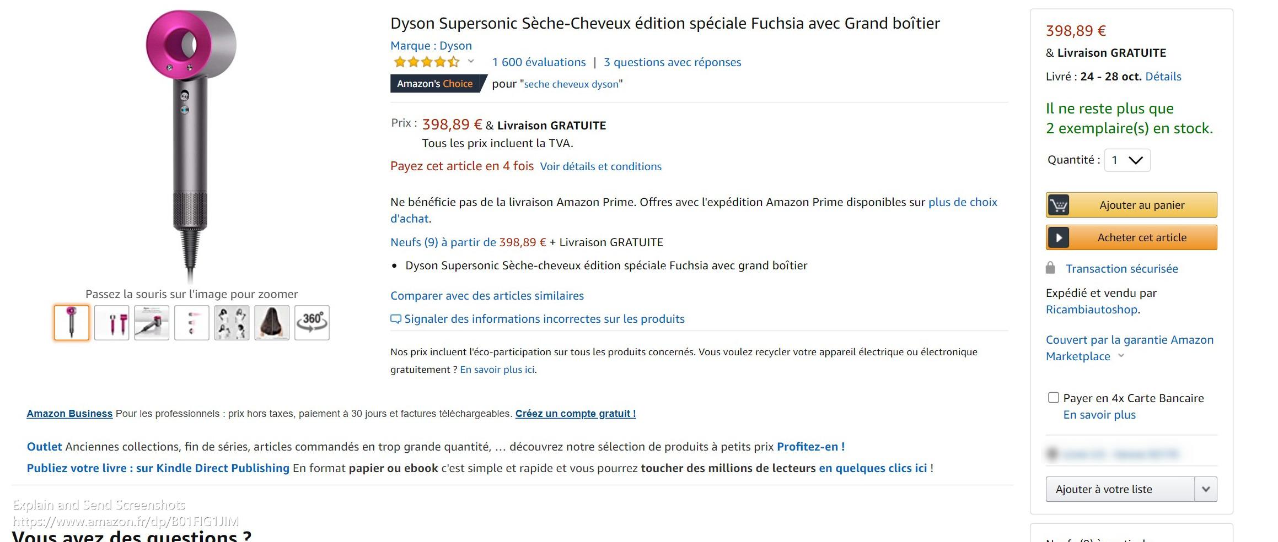Screen dimensions: 1278x542
Task: Open the Quantité dropdown
Action: [x=1127, y=160]
